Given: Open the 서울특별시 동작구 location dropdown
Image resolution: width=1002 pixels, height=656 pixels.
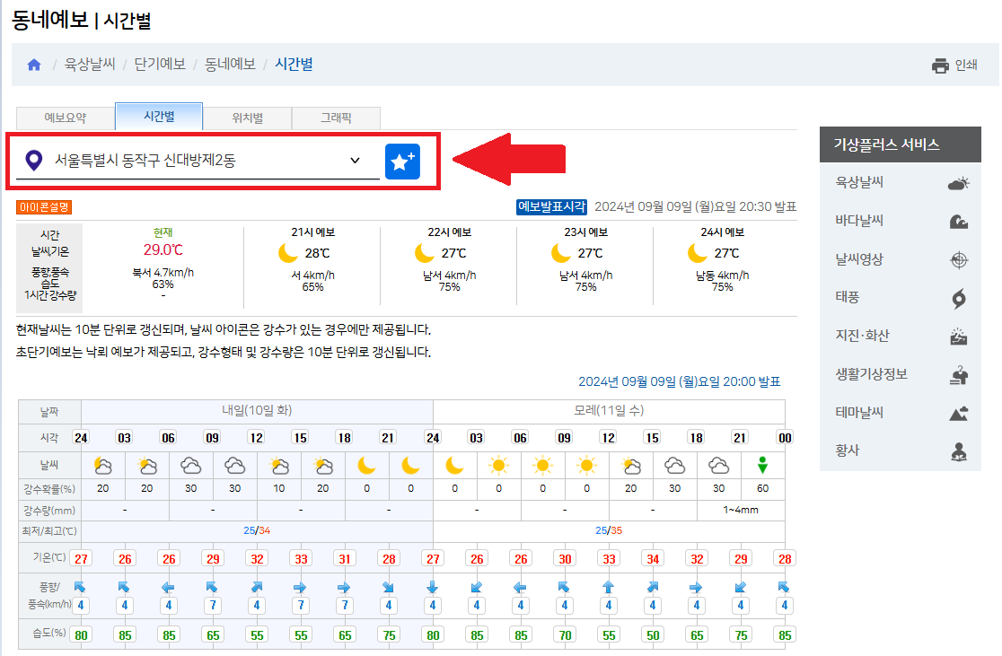Looking at the screenshot, I should tap(355, 161).
